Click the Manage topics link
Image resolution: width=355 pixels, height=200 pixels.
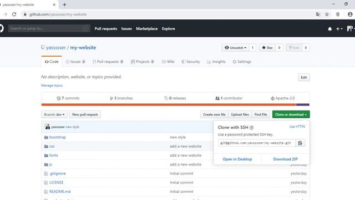click(52, 86)
